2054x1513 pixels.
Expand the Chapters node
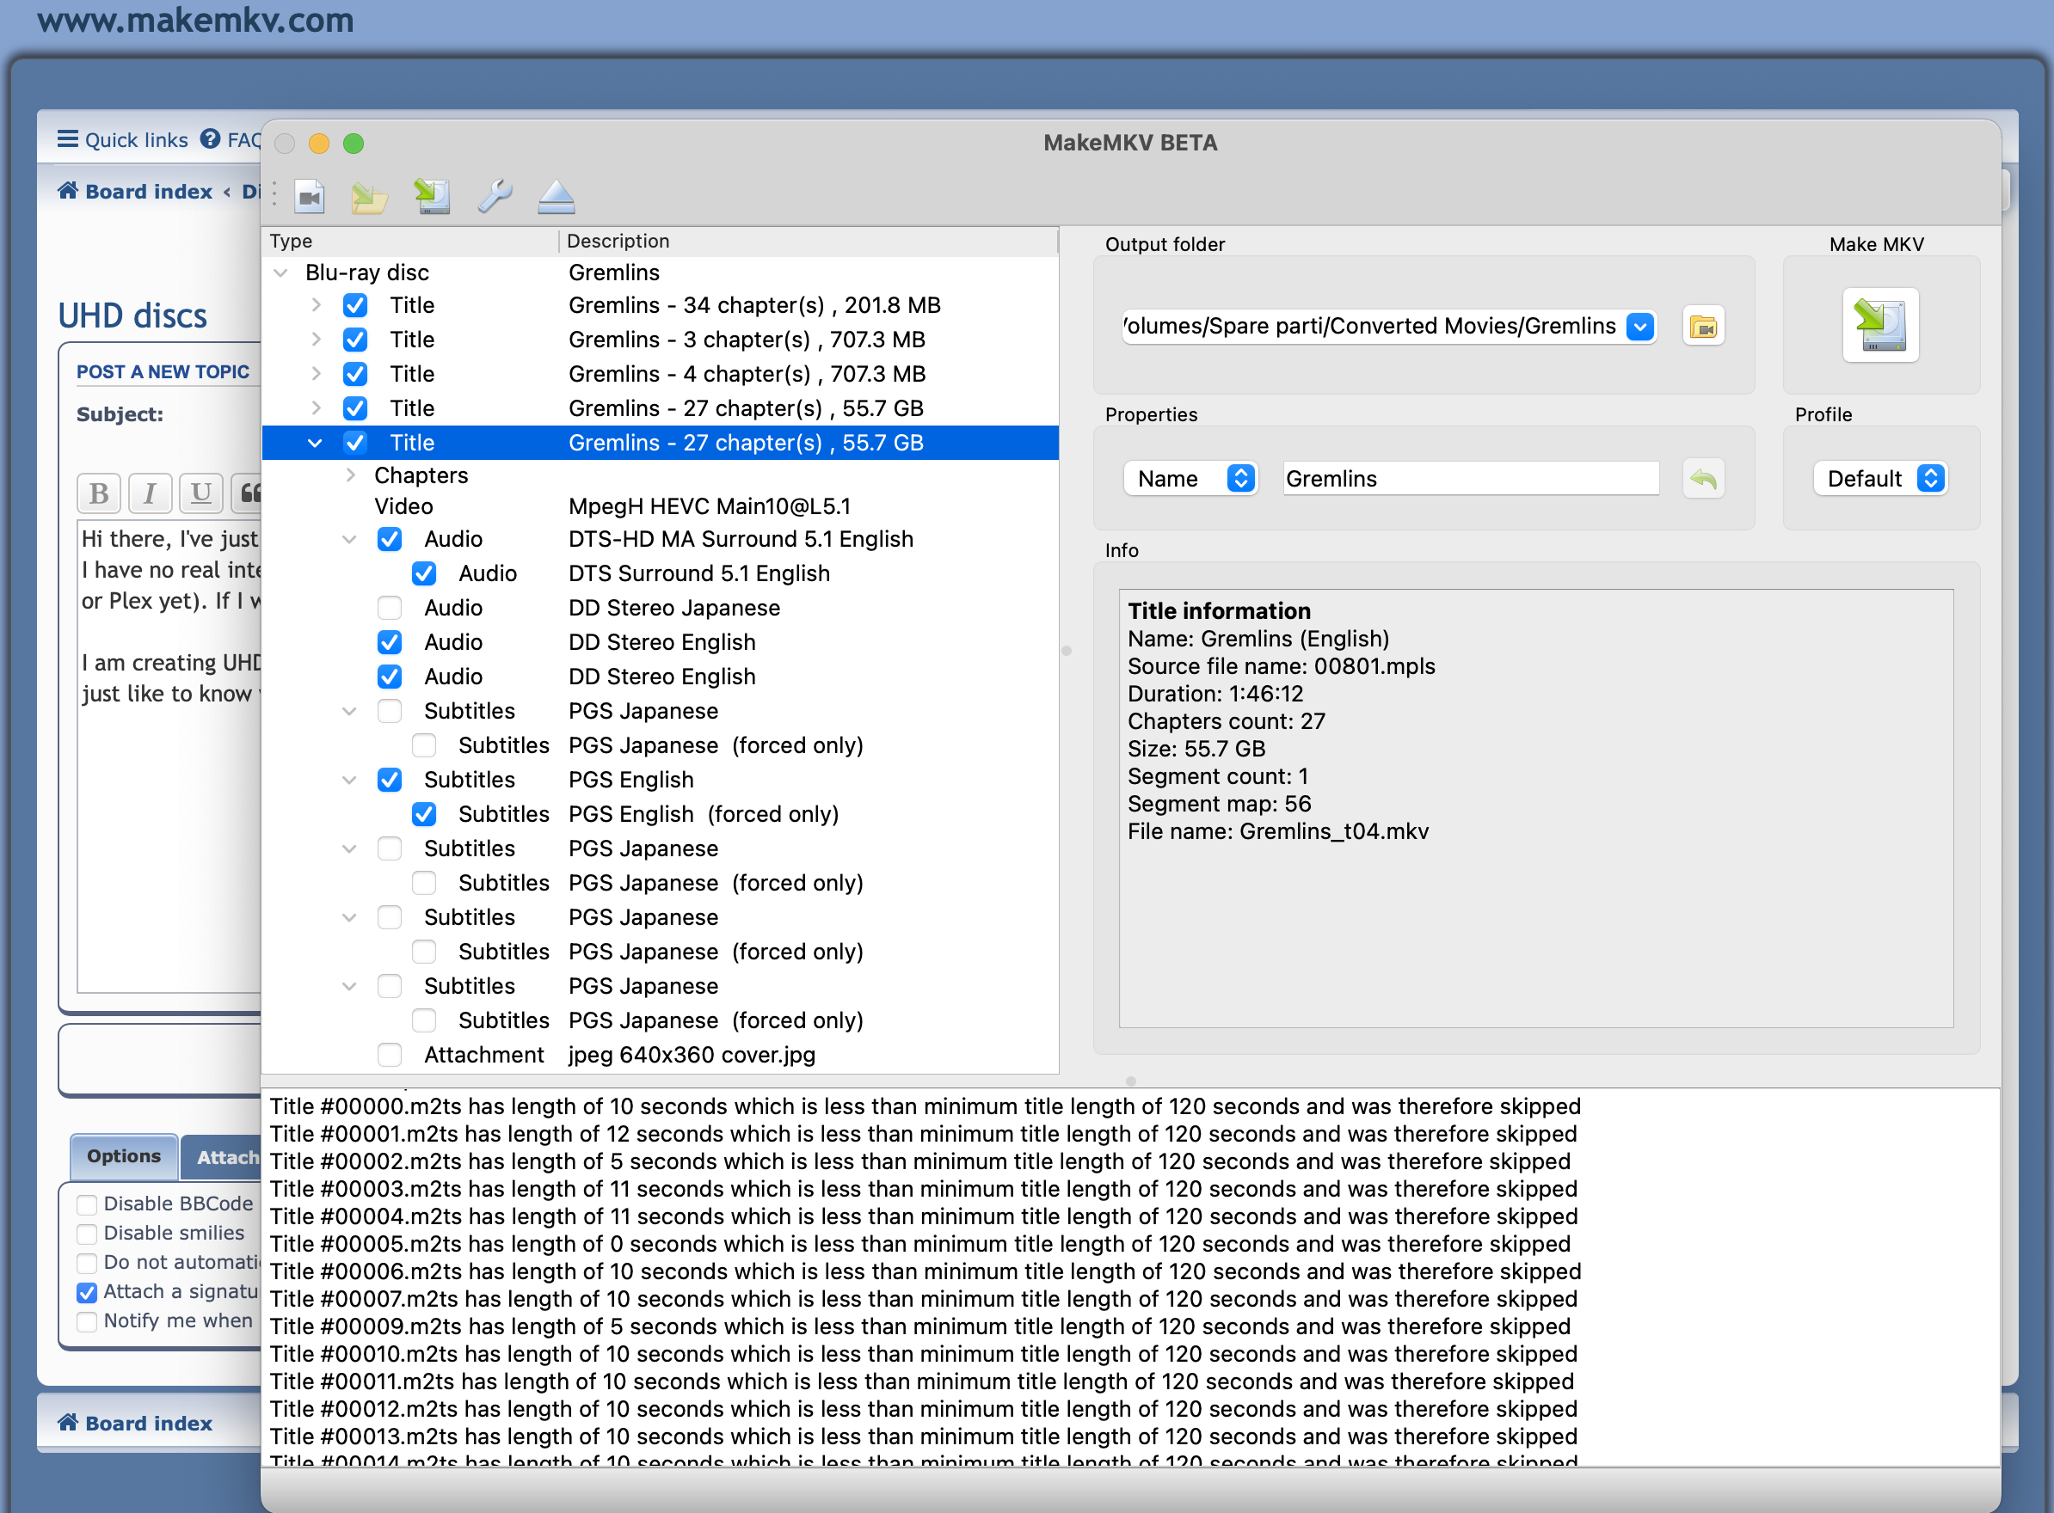pos(351,475)
